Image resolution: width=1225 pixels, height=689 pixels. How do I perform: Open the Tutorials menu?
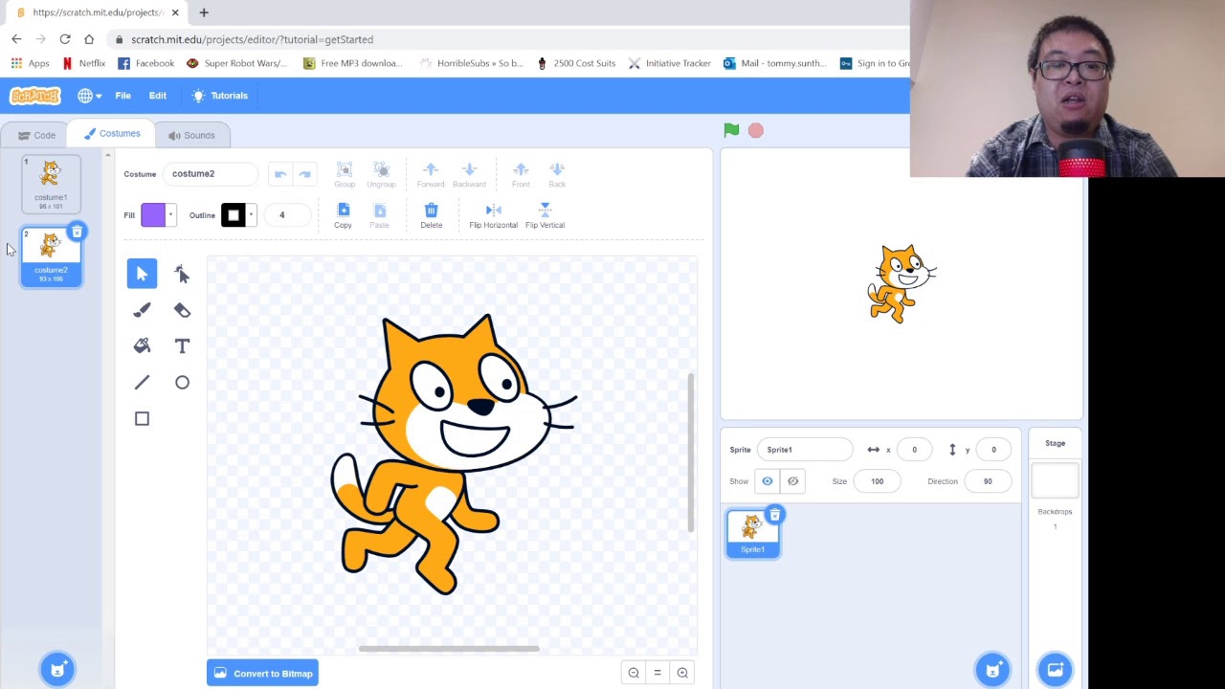(x=220, y=96)
